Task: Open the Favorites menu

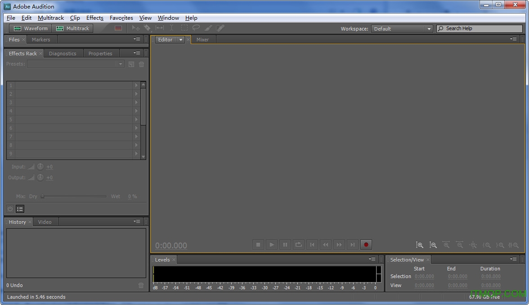Action: (x=121, y=18)
